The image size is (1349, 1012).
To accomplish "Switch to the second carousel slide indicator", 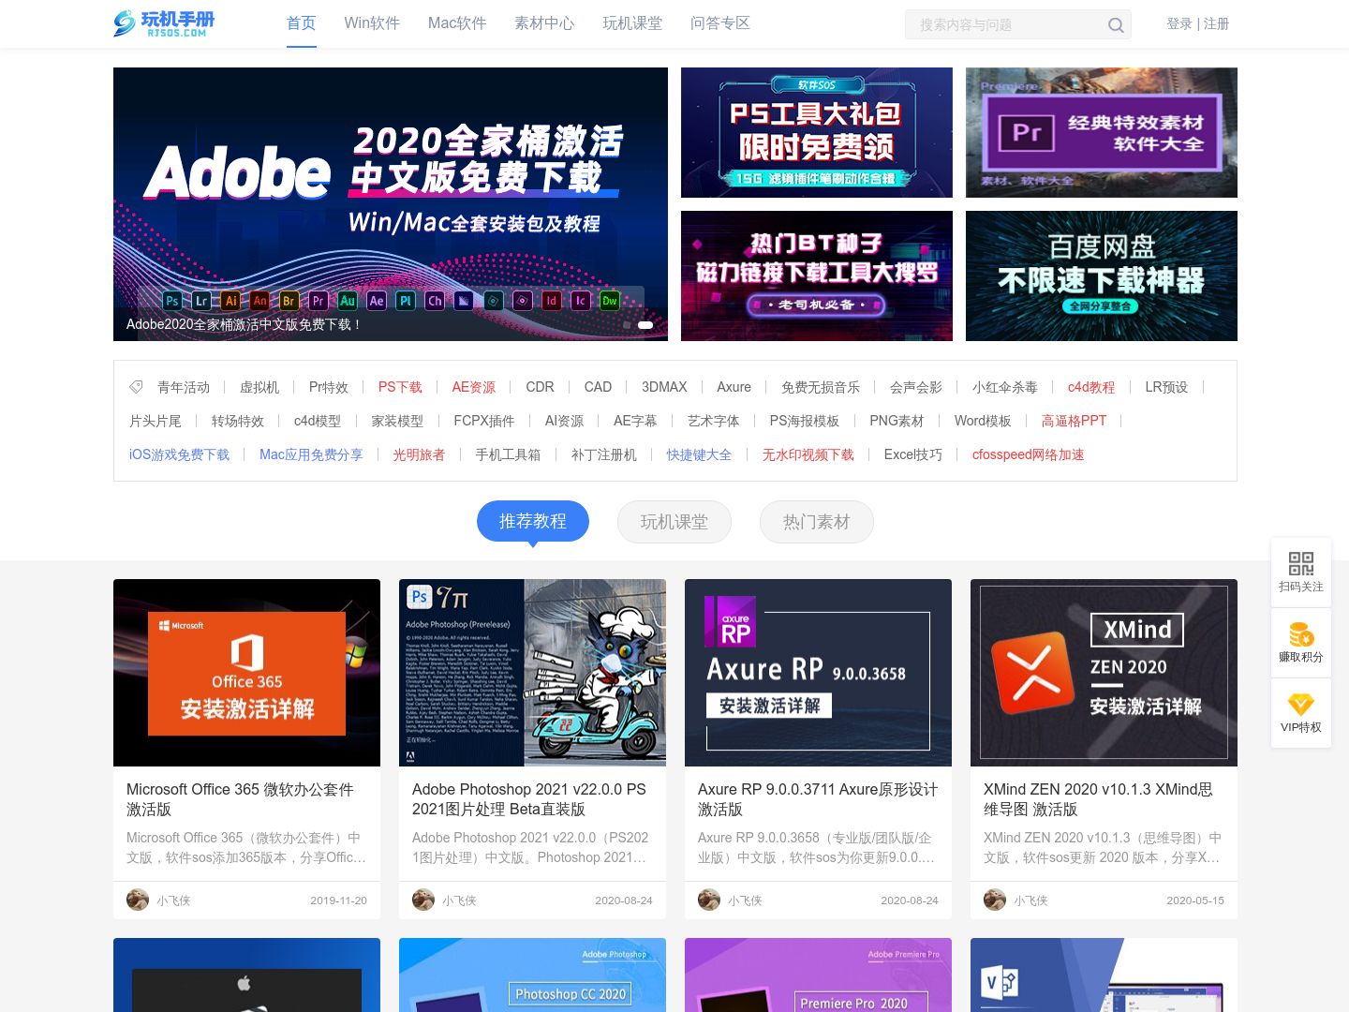I will [x=645, y=325].
